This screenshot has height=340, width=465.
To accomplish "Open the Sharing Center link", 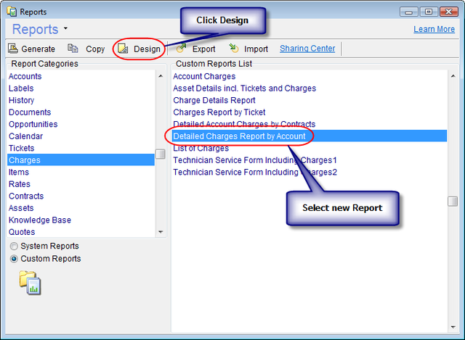I will pyautogui.click(x=307, y=49).
